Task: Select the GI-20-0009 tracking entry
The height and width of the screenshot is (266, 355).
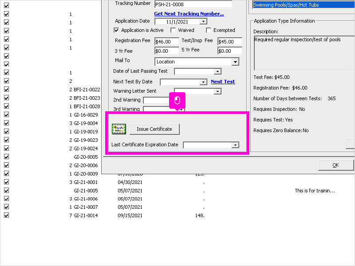Action: coord(86,174)
